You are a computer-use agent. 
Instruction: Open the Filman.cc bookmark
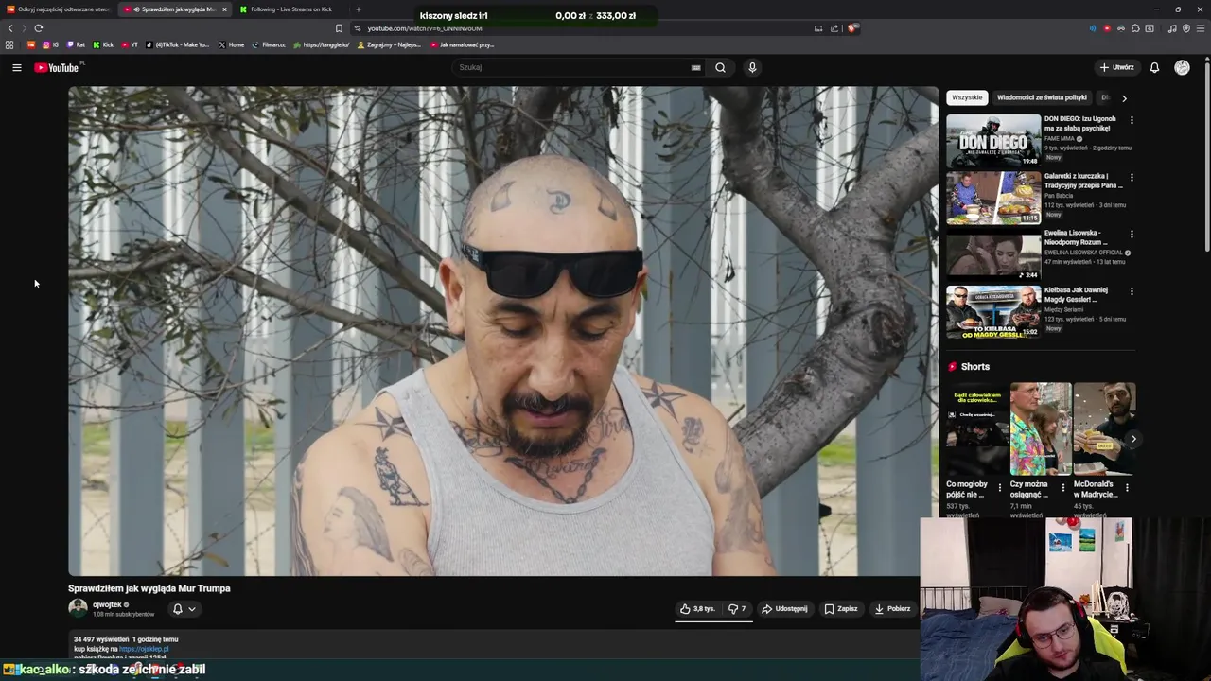coord(269,44)
